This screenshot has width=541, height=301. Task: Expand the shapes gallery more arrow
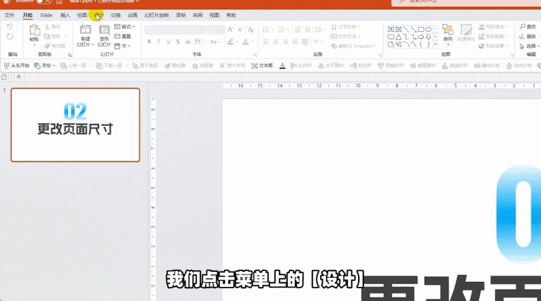(435, 44)
